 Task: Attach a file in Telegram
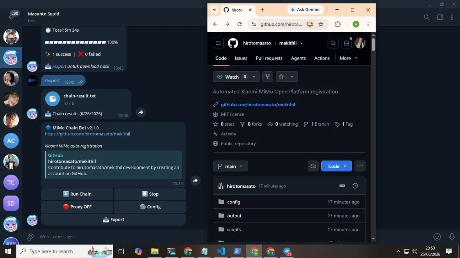coord(31,237)
